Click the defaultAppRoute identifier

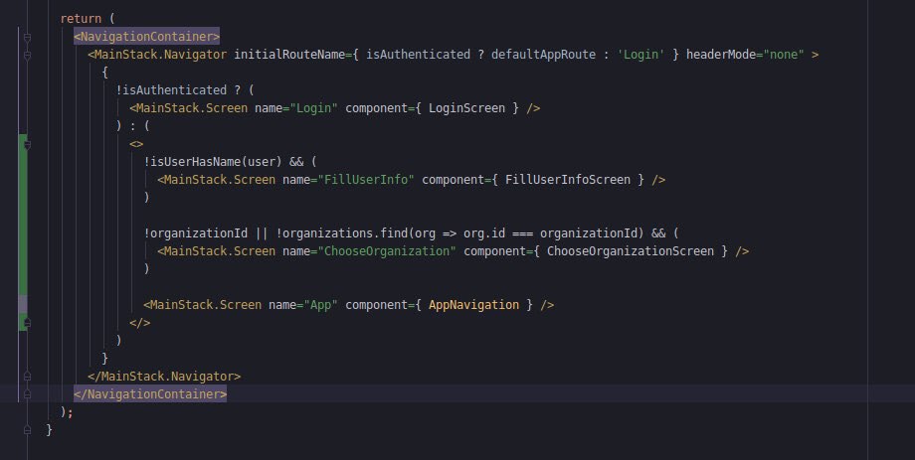[x=543, y=55]
